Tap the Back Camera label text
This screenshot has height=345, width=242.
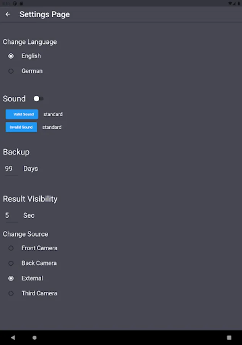coord(39,263)
